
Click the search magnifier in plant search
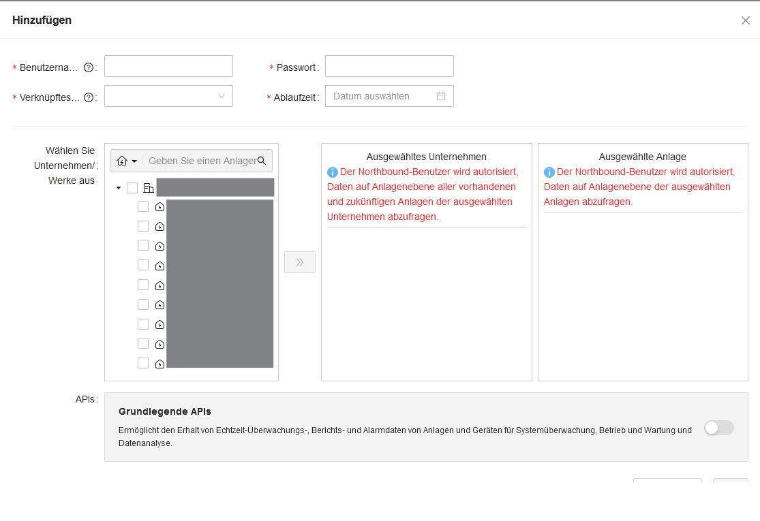[x=262, y=161]
